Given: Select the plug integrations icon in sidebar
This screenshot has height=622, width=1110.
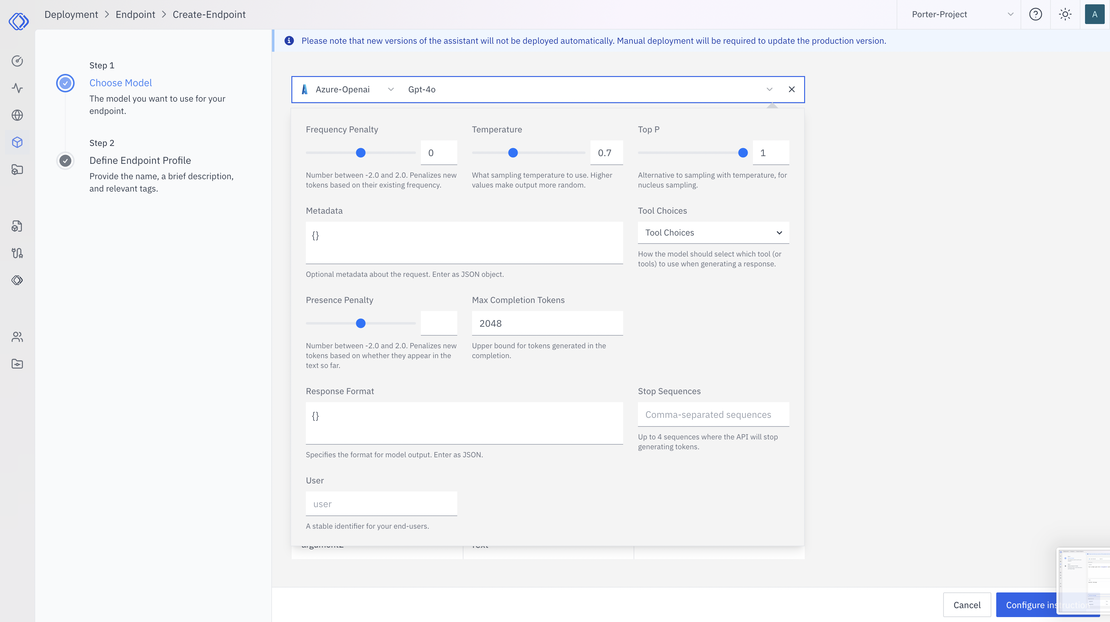Looking at the screenshot, I should pyautogui.click(x=17, y=253).
